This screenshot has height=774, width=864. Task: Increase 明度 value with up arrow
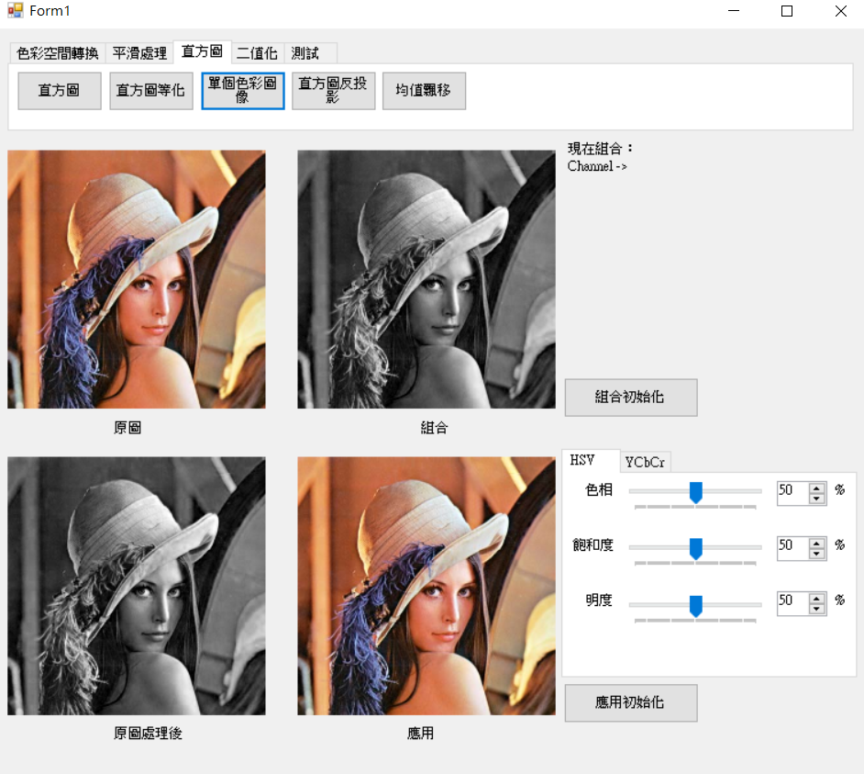coord(816,598)
